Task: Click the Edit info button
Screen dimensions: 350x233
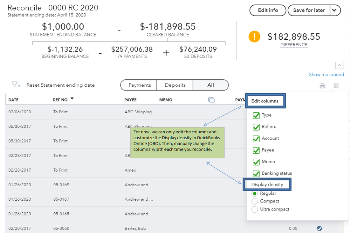Action: (x=268, y=11)
